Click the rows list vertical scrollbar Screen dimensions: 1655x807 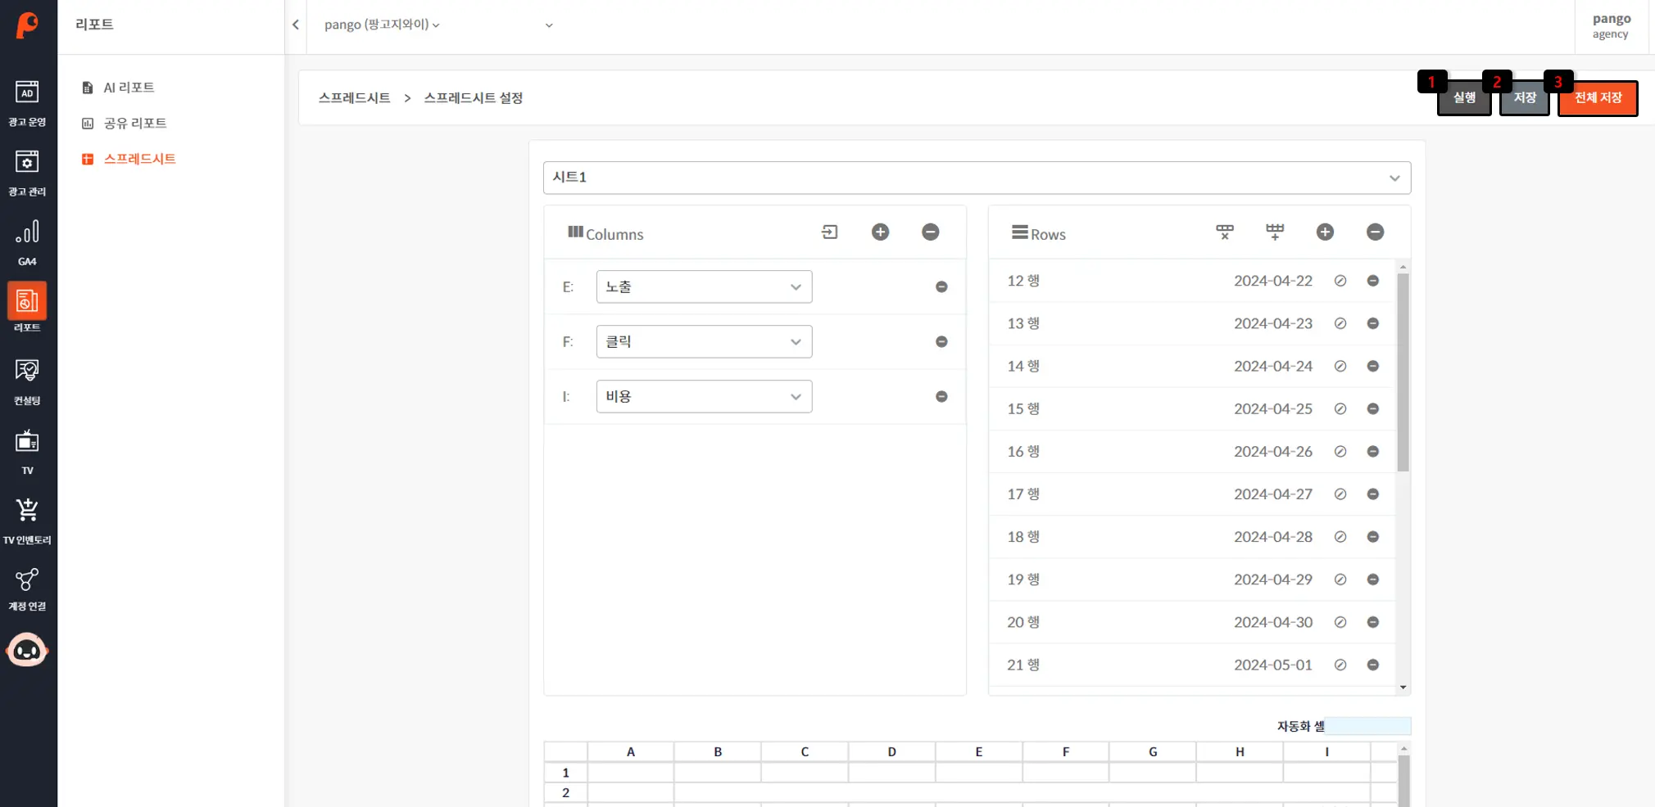1403,372
